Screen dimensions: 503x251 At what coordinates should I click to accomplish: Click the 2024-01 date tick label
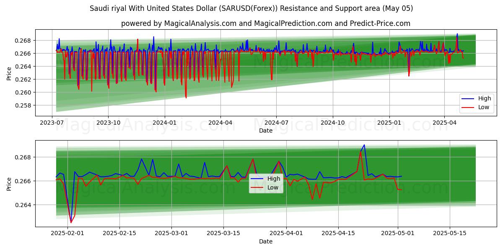tap(164, 123)
